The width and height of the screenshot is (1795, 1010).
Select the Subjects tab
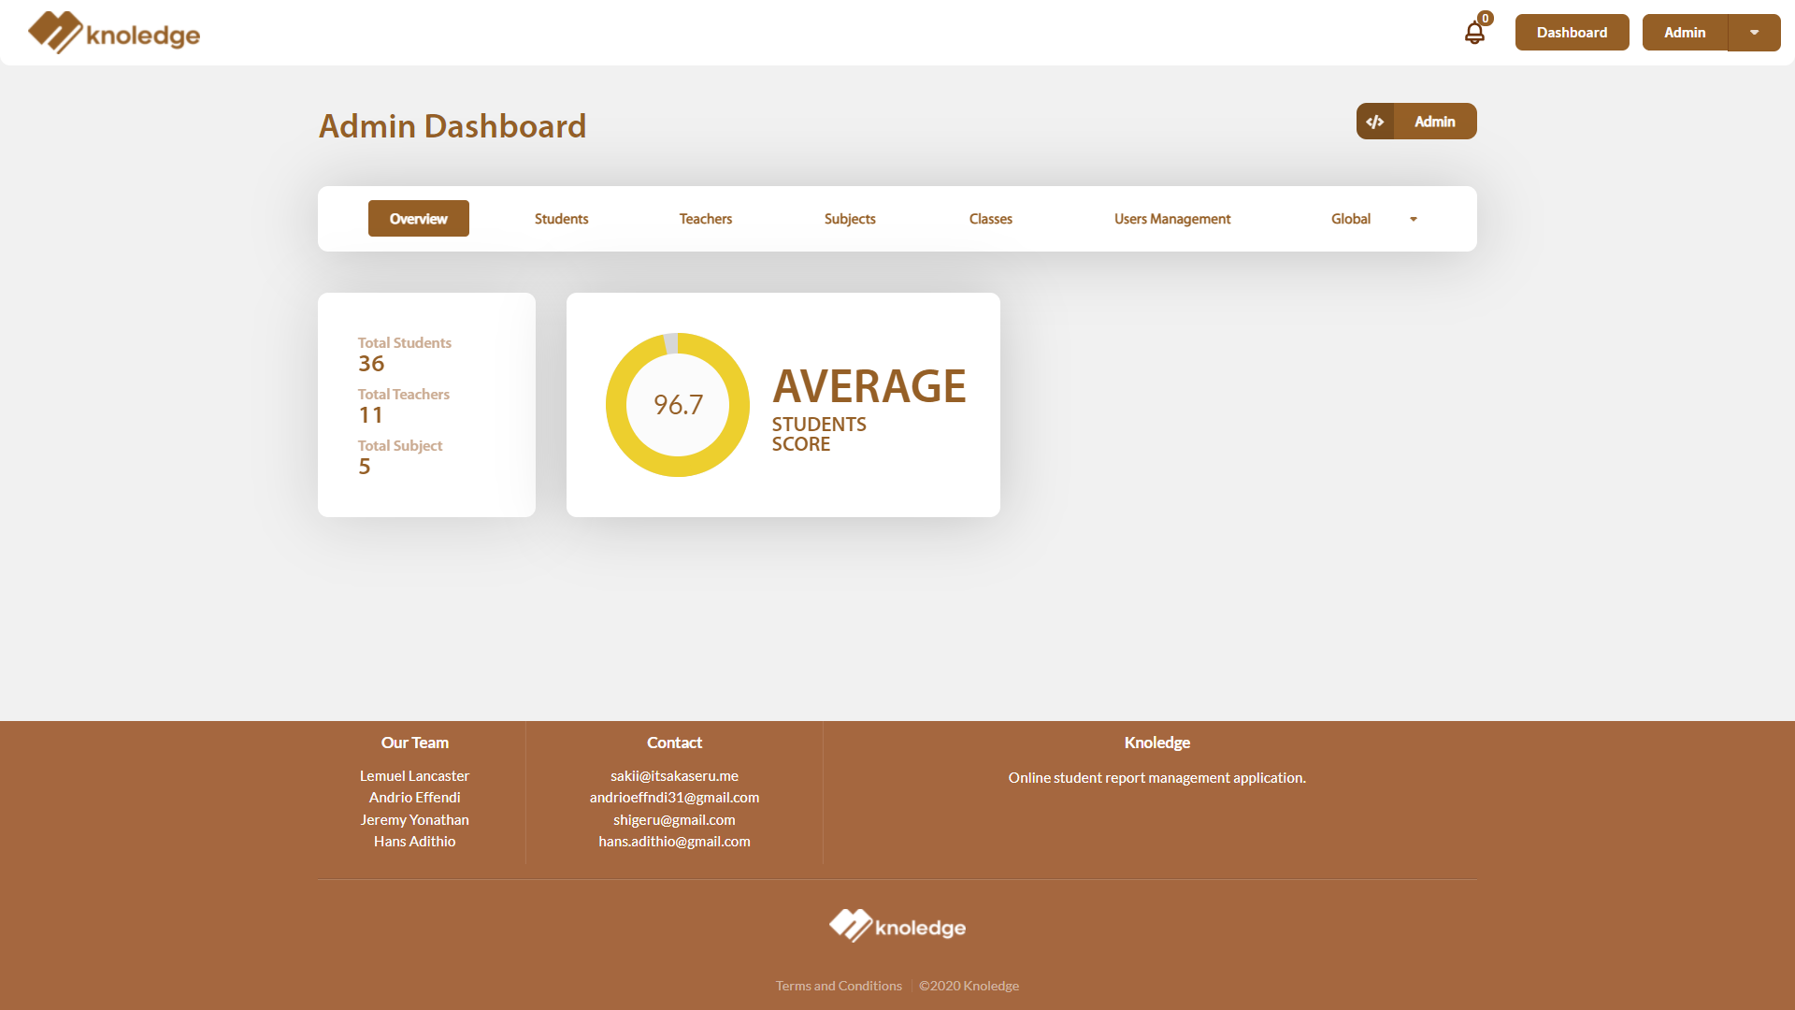click(850, 218)
